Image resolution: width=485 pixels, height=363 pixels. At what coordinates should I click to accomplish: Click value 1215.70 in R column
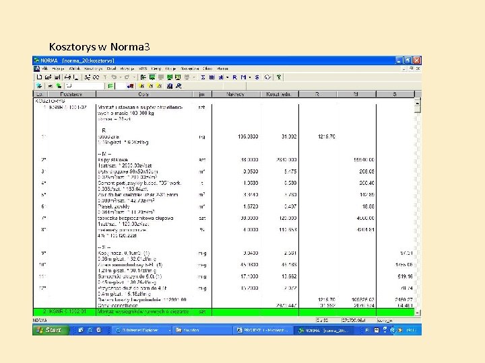click(326, 136)
